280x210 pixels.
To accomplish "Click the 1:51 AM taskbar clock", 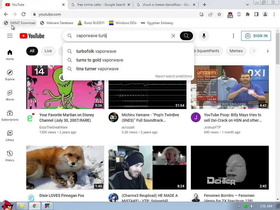I will (x=266, y=206).
